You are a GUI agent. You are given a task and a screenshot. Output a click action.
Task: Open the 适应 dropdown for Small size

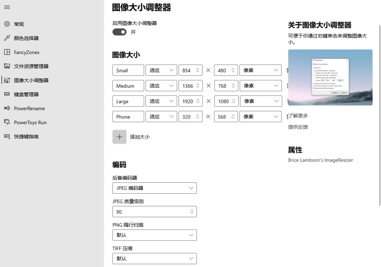(x=161, y=70)
